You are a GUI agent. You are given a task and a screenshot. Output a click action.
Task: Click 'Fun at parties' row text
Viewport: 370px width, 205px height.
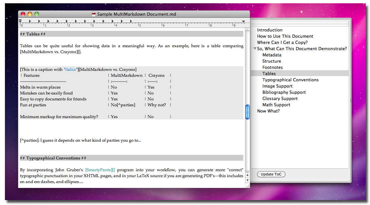click(33, 105)
